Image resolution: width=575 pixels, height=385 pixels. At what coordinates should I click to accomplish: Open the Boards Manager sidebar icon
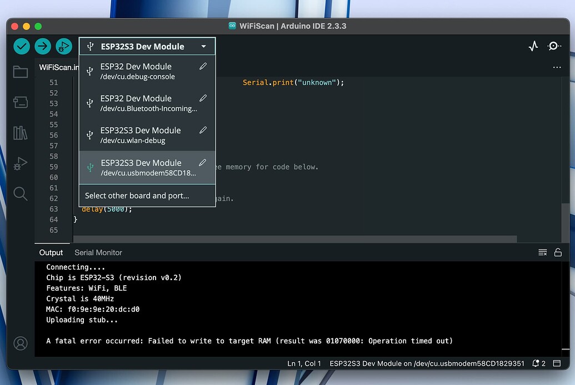(x=21, y=102)
